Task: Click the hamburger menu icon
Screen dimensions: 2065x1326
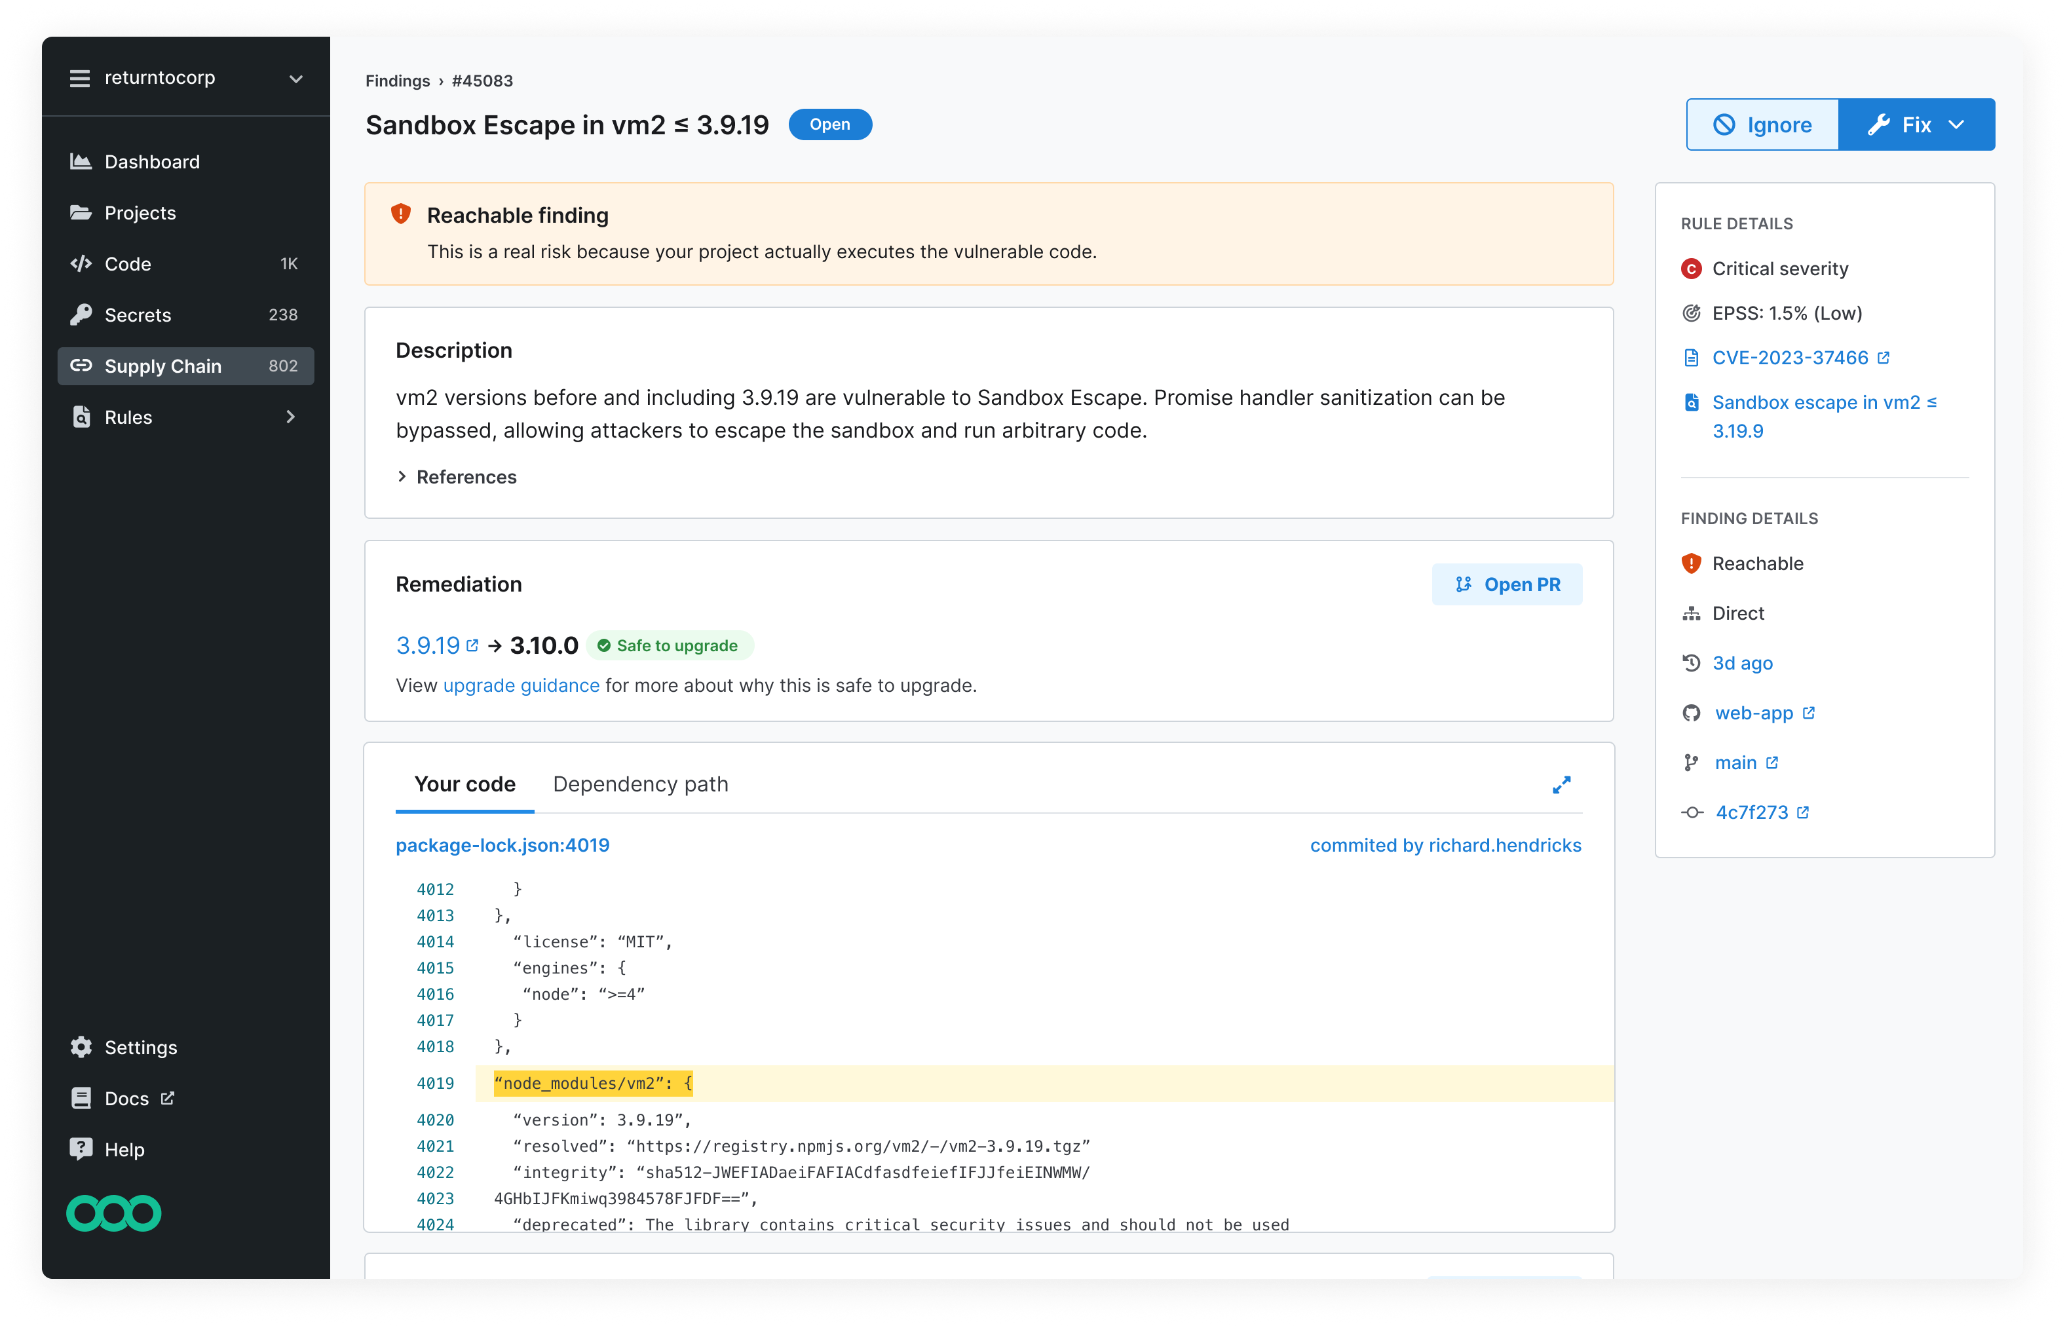Action: (80, 77)
